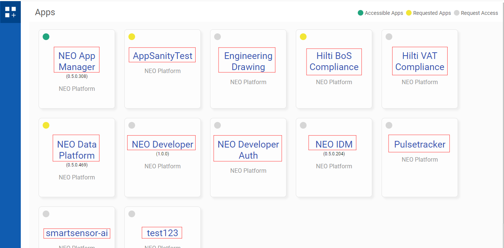Screen dimensions: 504x248
Task: Select the NEO IDM app title
Action: click(x=334, y=144)
